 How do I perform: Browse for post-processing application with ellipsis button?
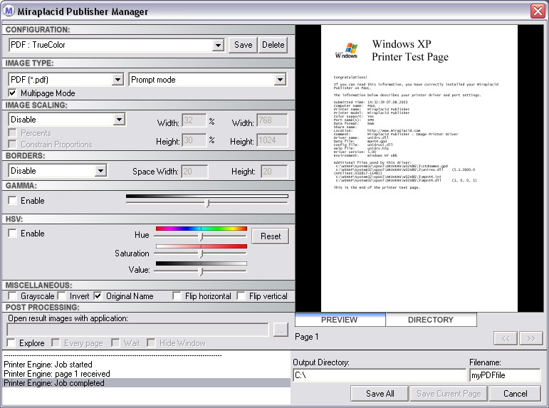281,330
